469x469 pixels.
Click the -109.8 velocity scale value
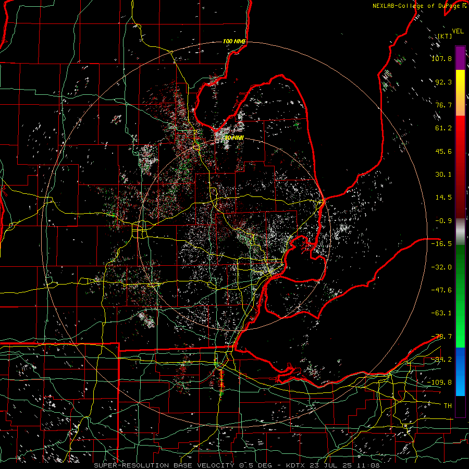[439, 382]
